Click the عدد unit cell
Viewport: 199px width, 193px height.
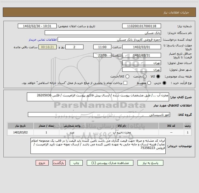[x=72, y=132]
